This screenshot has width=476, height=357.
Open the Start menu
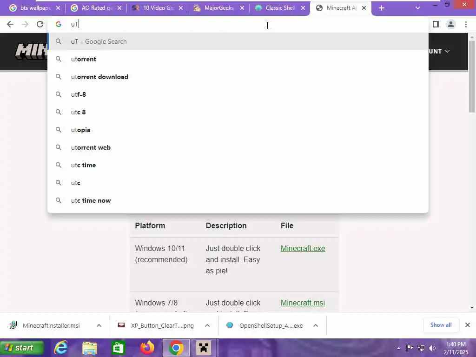click(x=22, y=348)
